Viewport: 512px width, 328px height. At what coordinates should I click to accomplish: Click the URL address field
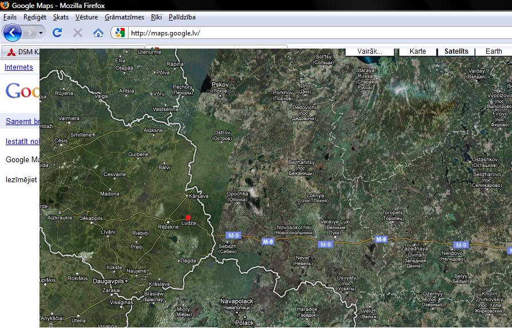[x=315, y=33]
